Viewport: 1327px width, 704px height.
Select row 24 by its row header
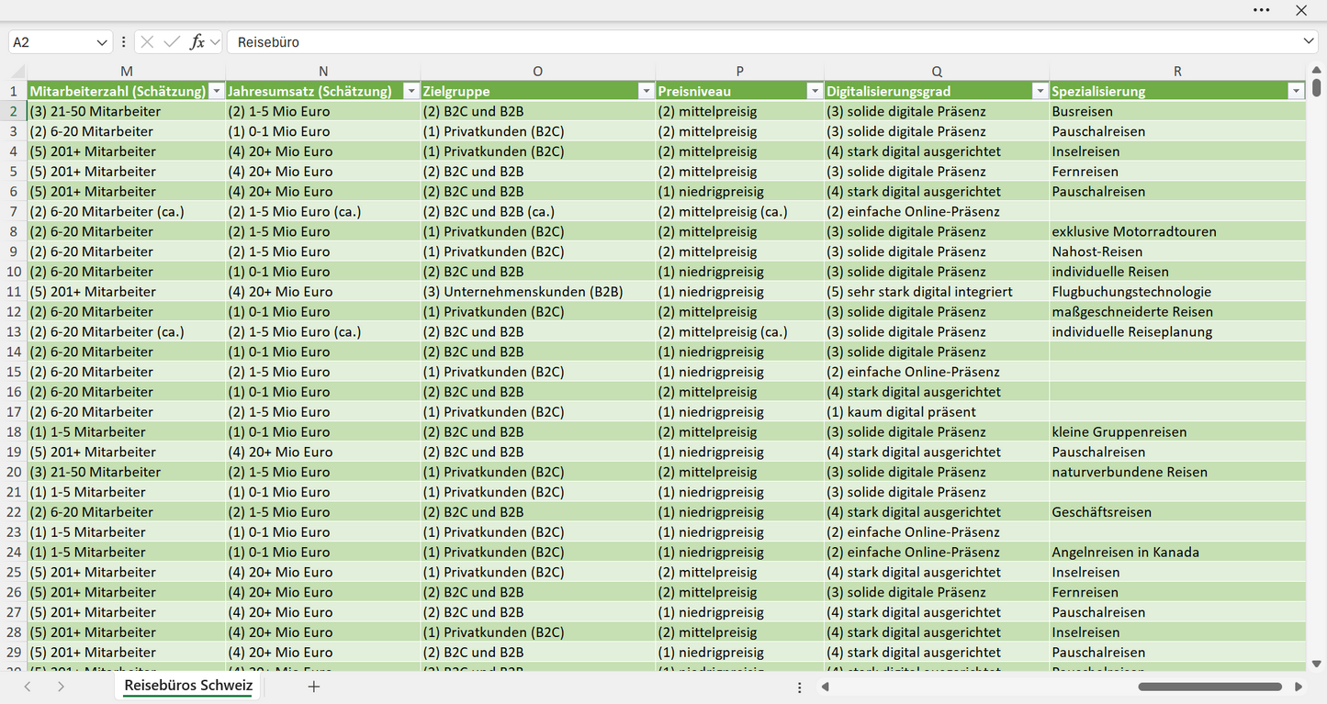tap(14, 553)
